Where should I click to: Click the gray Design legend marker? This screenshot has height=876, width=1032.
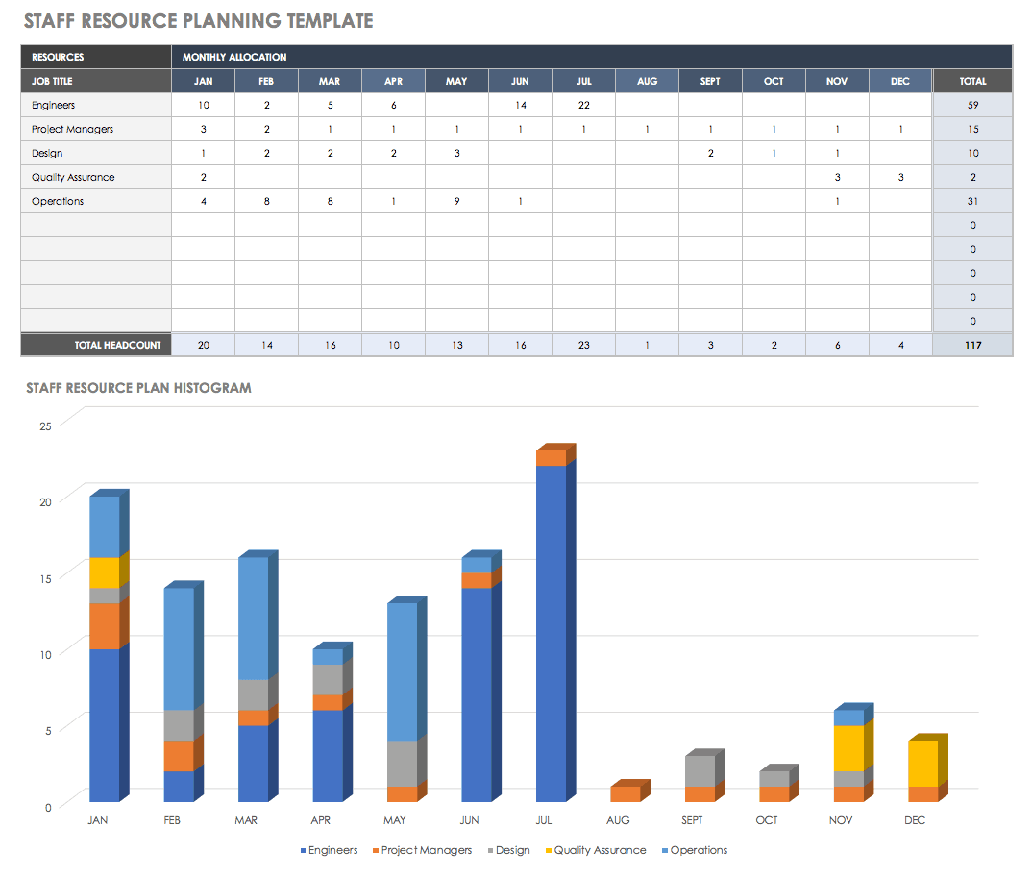tap(489, 851)
